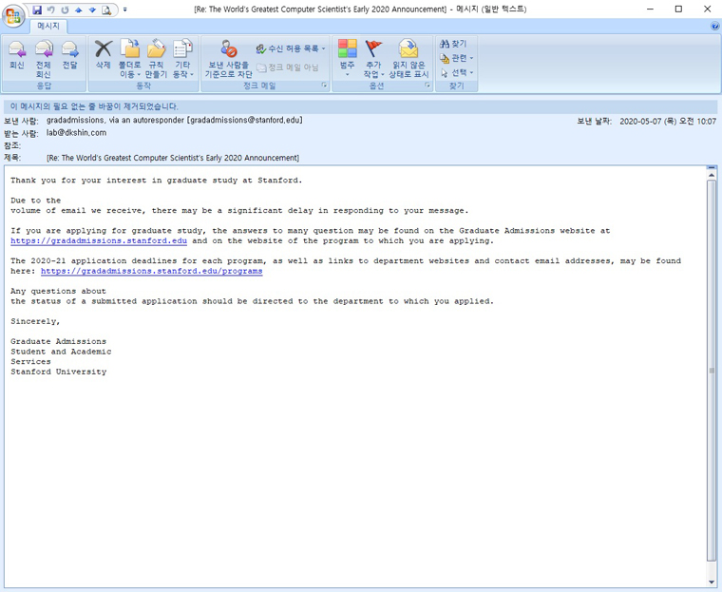Undo the last action in quick access toolbar
Screen dimensions: 722x592
pos(51,10)
